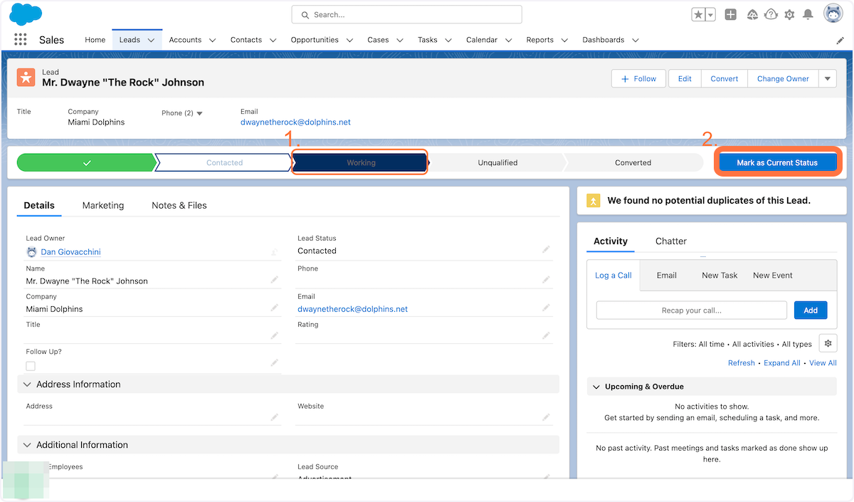The image size is (854, 502).
Task: Click the orange Lead record icon
Action: pyautogui.click(x=26, y=77)
